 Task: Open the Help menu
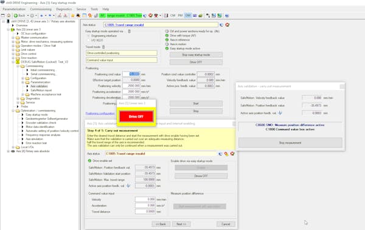(x=106, y=9)
